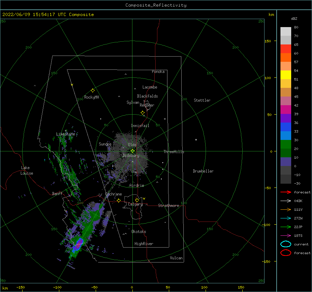Click the green swatch between 30 and 20
Image resolution: width=312 pixels, height=292 pixels.
(286, 144)
